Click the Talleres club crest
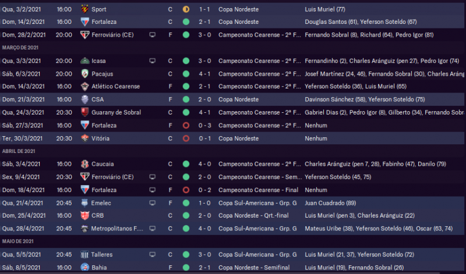Screen dimensions: 466x274 pos(84,254)
